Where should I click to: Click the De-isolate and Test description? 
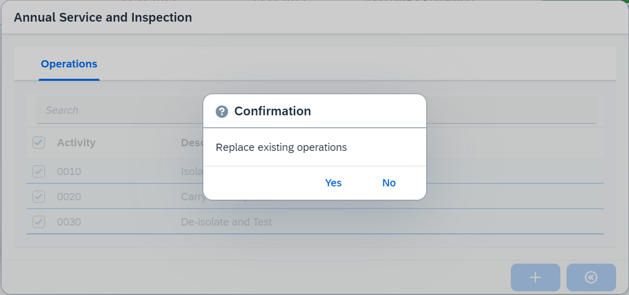[x=226, y=222]
